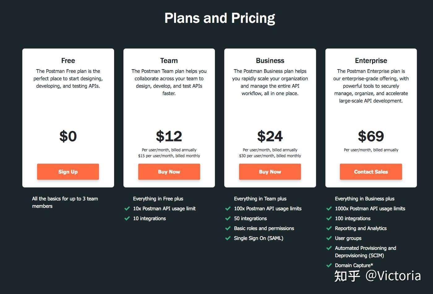Viewport: 433px width, 294px height.
Task: Click the Sign Up button
Action: (x=68, y=172)
